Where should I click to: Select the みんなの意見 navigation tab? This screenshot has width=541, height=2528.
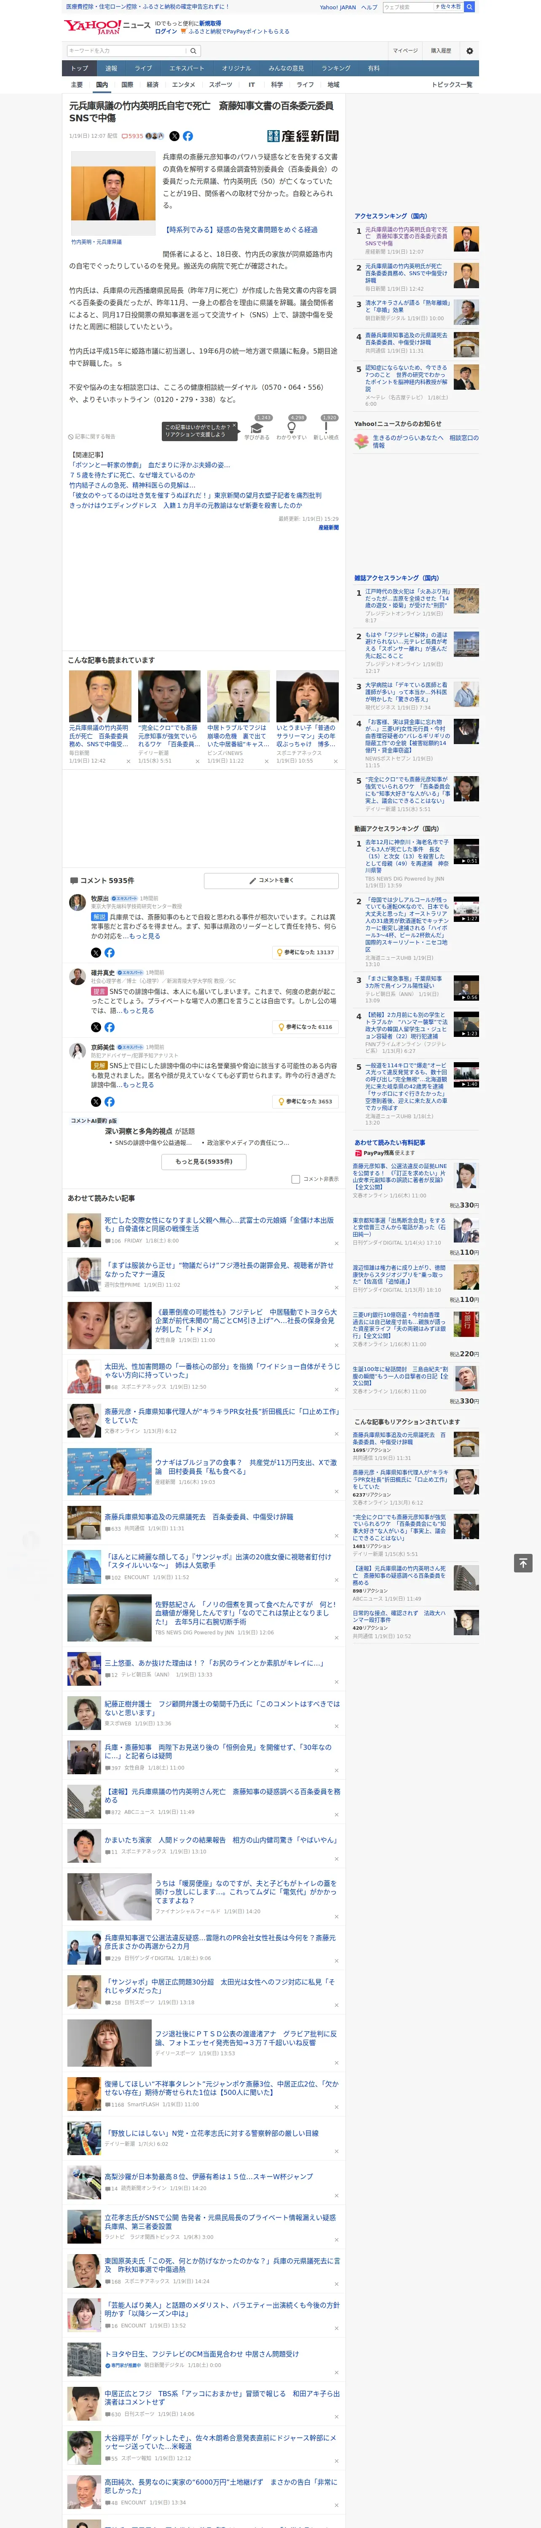coord(287,69)
